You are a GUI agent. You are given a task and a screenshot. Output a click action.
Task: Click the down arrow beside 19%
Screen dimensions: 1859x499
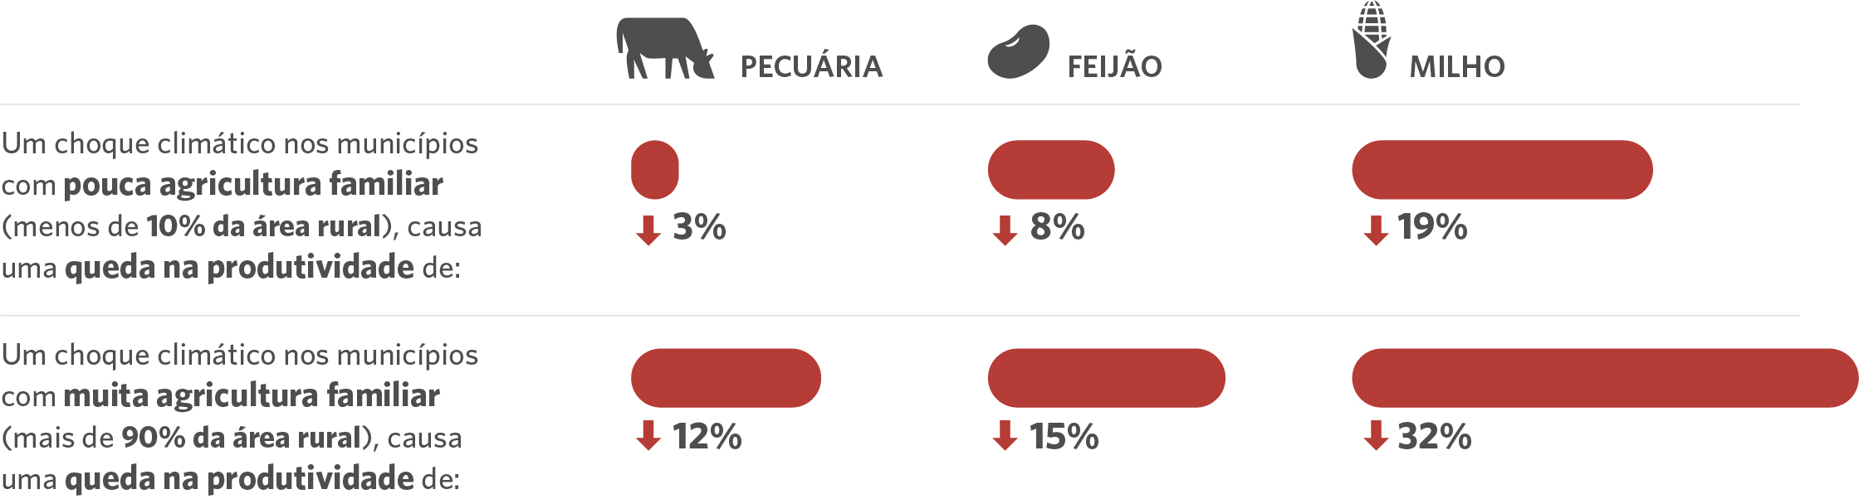click(x=1376, y=230)
